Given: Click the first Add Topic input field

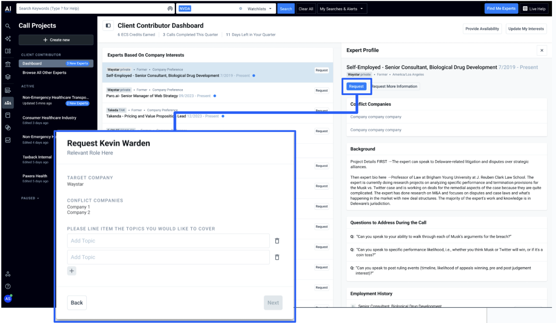Looking at the screenshot, I should [x=168, y=241].
